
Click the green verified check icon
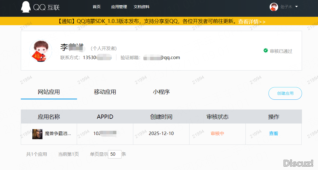265,51
